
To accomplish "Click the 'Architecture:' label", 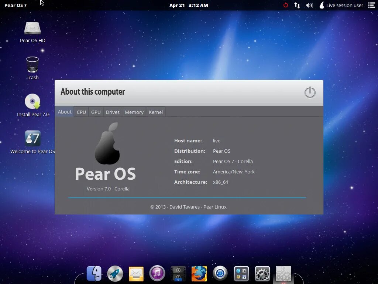I will tap(190, 182).
